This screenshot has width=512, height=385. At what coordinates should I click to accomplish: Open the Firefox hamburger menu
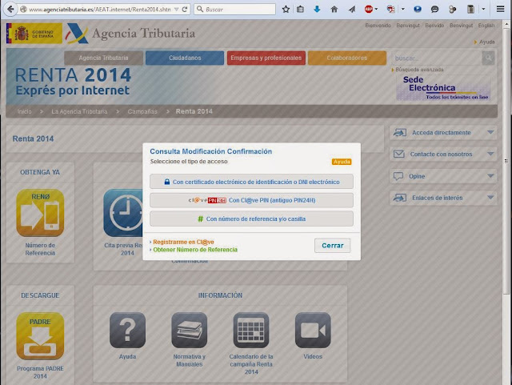pyautogui.click(x=500, y=9)
